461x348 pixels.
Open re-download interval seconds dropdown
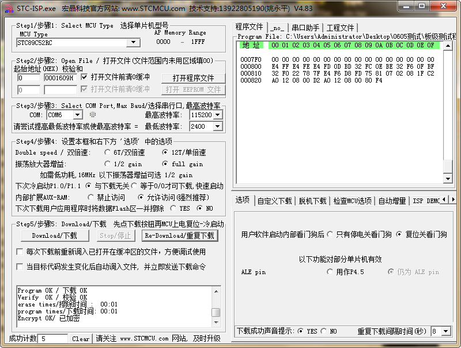point(446,331)
